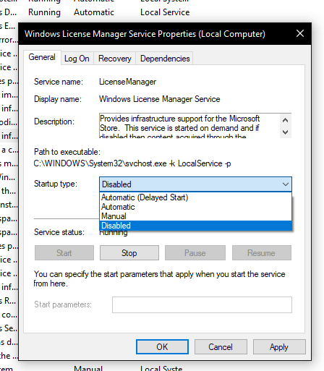Click Local Service cell in Services list
Viewport: 324px width, 371px height.
point(165,12)
